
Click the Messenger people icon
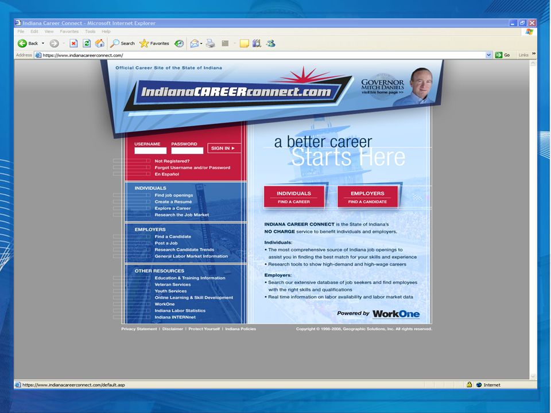click(x=270, y=44)
